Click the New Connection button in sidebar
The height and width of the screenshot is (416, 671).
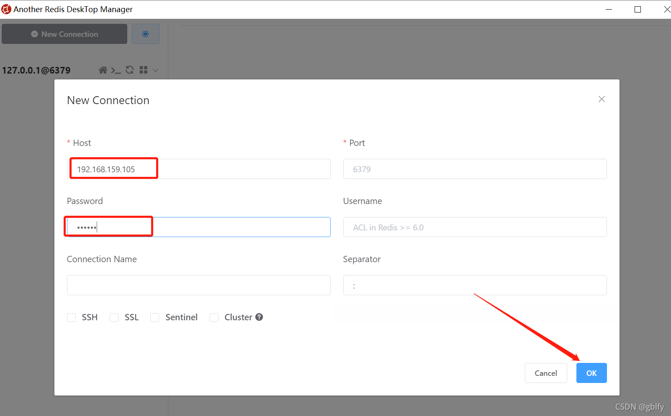[64, 34]
